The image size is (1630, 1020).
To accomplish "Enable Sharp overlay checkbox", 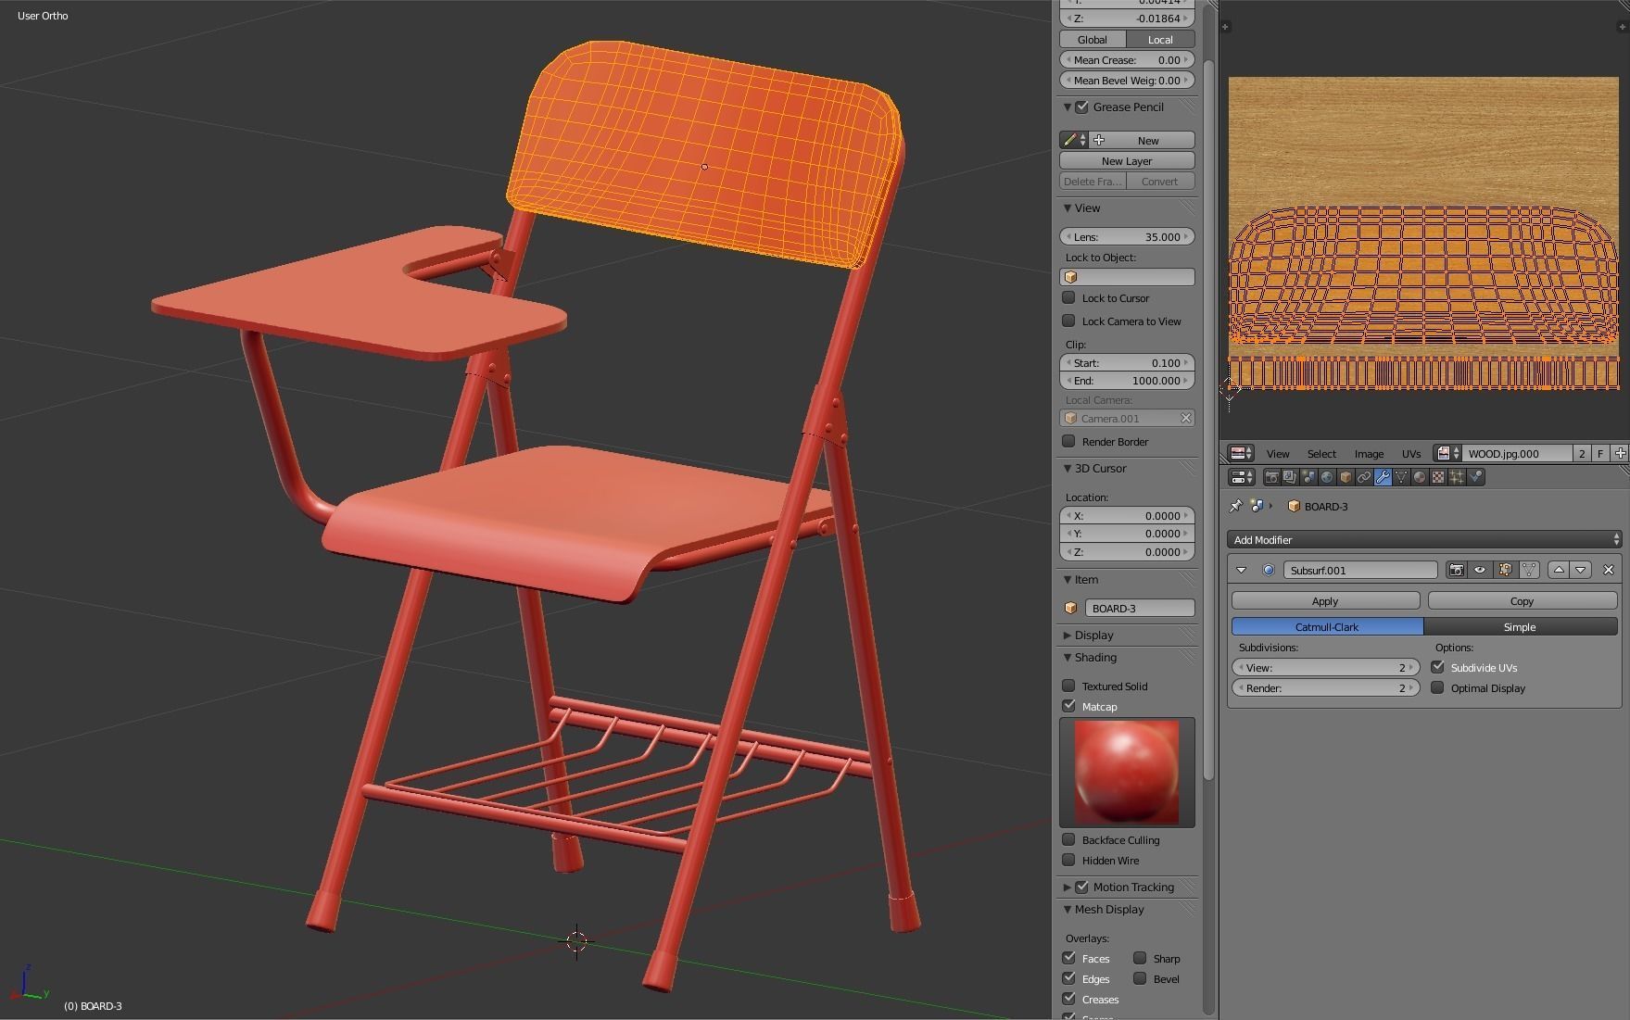I will point(1140,958).
